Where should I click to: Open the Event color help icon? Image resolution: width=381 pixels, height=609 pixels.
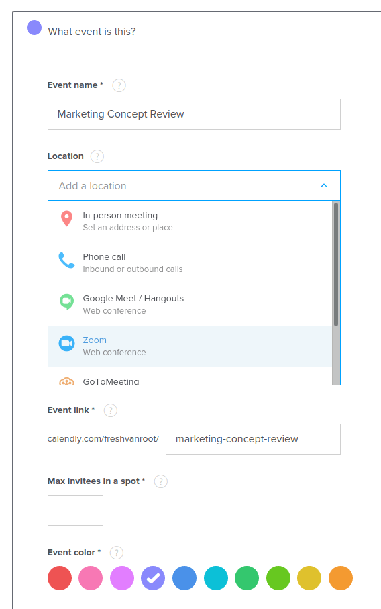click(x=117, y=553)
